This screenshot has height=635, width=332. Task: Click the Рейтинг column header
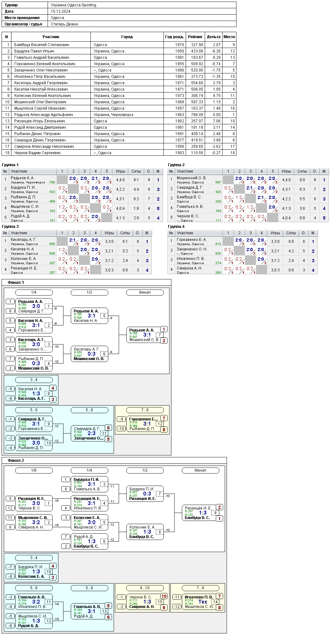(x=195, y=37)
